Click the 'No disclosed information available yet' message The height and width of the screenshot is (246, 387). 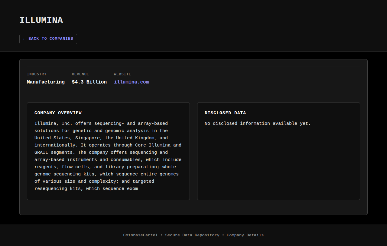tap(258, 124)
